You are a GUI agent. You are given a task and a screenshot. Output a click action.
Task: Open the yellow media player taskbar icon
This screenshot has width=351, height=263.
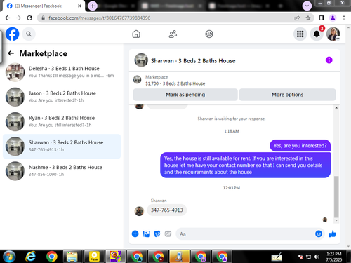coord(94,257)
